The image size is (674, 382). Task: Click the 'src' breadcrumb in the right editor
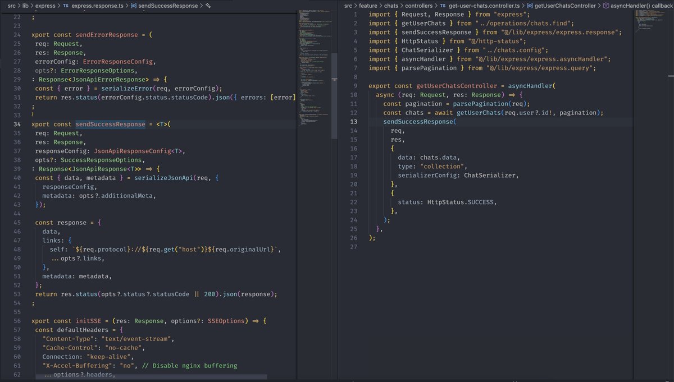(x=348, y=6)
